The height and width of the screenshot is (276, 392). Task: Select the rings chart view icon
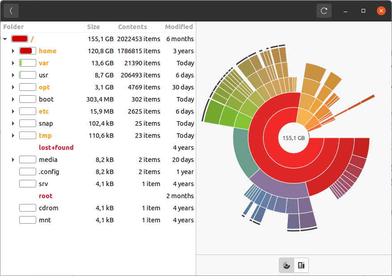pyautogui.click(x=286, y=265)
